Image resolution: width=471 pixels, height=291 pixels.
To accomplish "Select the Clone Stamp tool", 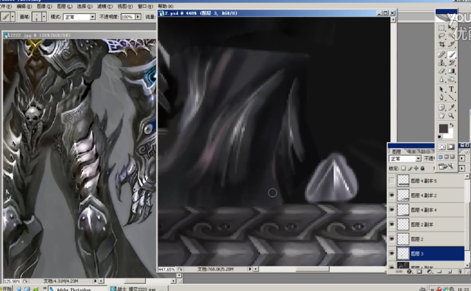I will tap(441, 63).
